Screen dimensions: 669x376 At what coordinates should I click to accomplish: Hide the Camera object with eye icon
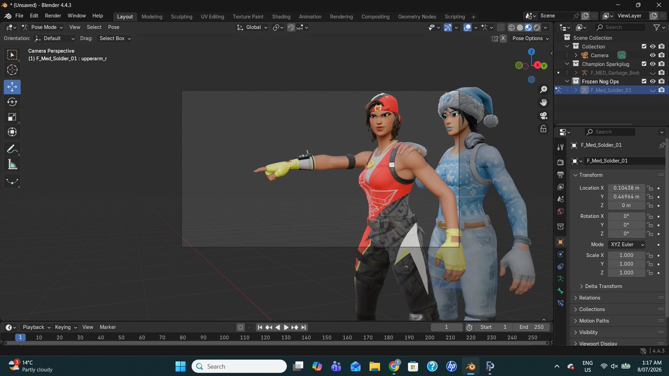click(x=653, y=55)
